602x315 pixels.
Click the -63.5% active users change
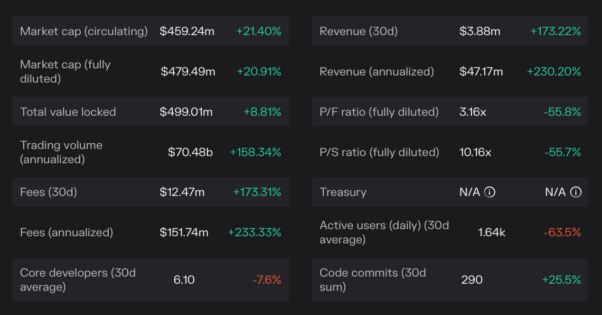[562, 232]
